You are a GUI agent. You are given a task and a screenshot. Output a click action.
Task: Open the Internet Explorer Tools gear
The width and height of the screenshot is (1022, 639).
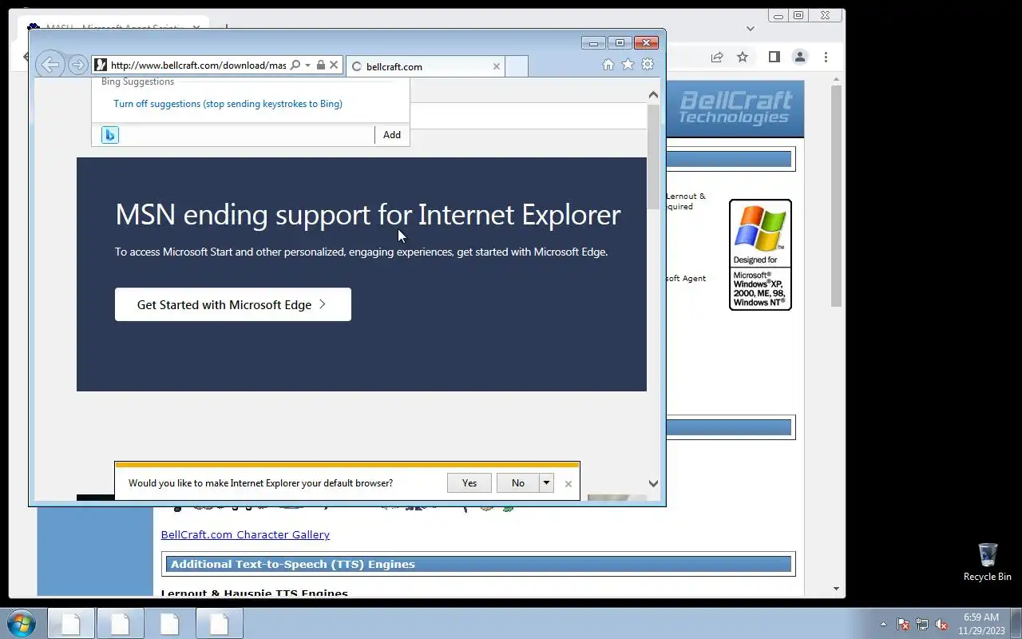coord(648,65)
